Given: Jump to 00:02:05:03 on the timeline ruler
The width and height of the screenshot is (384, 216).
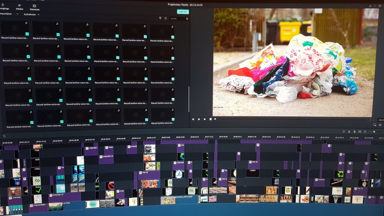Looking at the screenshot, I should pos(57,141).
